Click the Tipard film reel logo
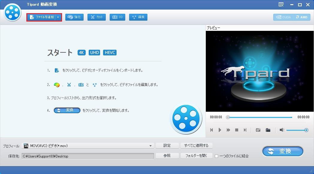This screenshot has width=314, height=174. tap(12, 12)
